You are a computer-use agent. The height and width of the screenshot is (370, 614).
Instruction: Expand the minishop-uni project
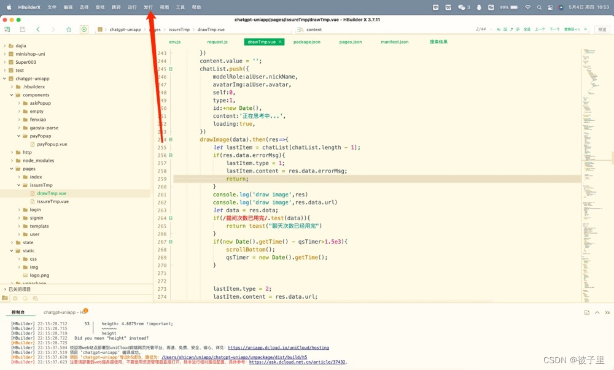(x=5, y=54)
